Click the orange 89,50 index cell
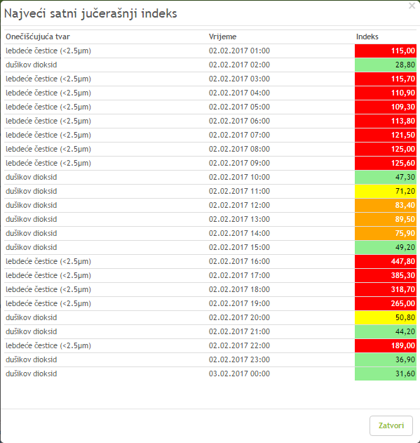The width and height of the screenshot is (420, 443). [x=386, y=219]
